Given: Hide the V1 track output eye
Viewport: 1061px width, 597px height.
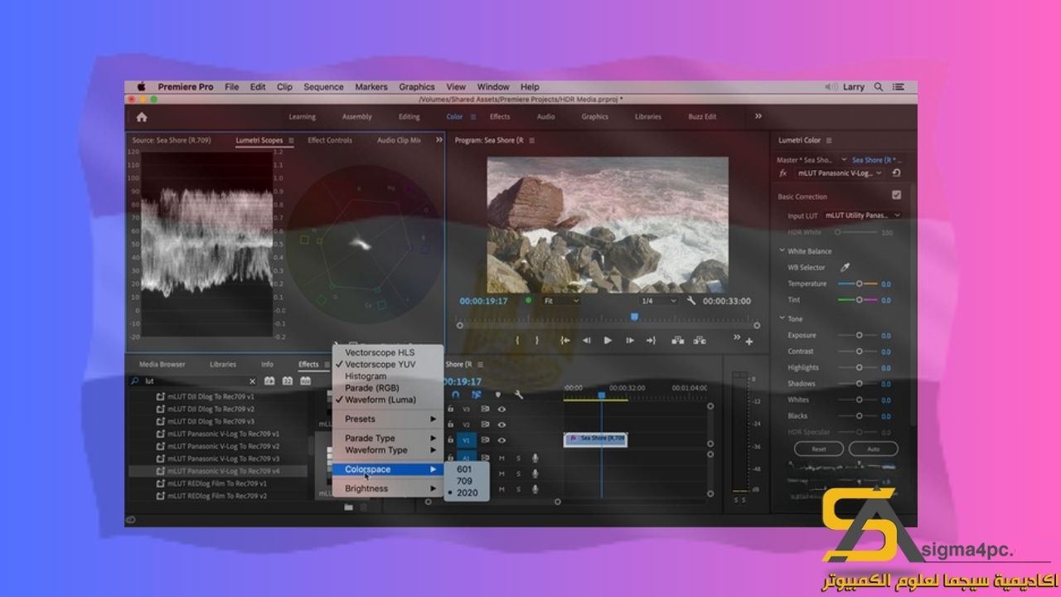Looking at the screenshot, I should 501,440.
